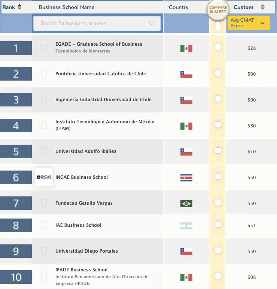This screenshot has width=277, height=289.
Task: Tick compare checkbox for Universidad Diego Portales
Action: (218, 250)
